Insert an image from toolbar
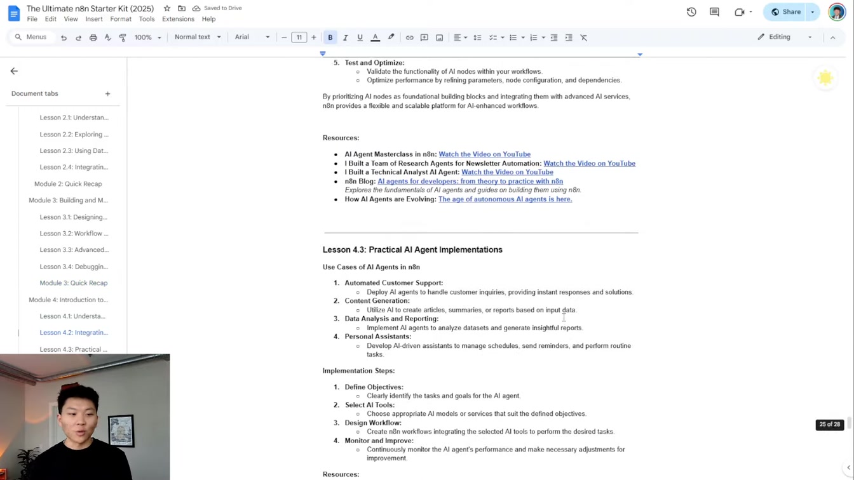This screenshot has width=854, height=480. pyautogui.click(x=439, y=37)
